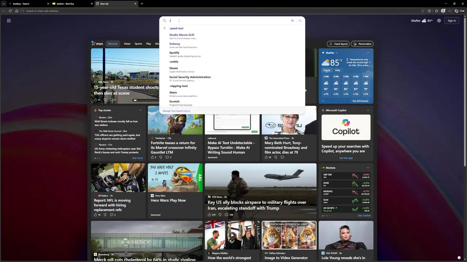Image resolution: width=467 pixels, height=262 pixels.
Task: Select the sunbiz suggestion
Action: pyautogui.click(x=232, y=62)
